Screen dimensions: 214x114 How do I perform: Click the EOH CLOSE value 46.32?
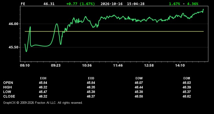43,96
